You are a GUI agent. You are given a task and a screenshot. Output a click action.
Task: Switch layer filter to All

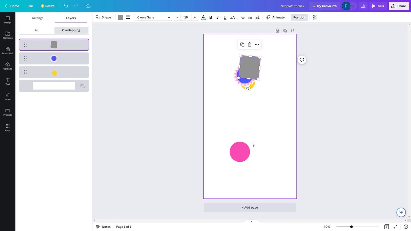click(x=37, y=30)
